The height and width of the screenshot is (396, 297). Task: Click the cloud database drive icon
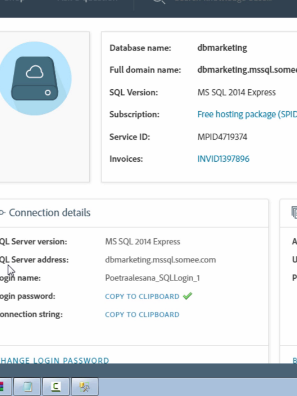click(x=34, y=78)
